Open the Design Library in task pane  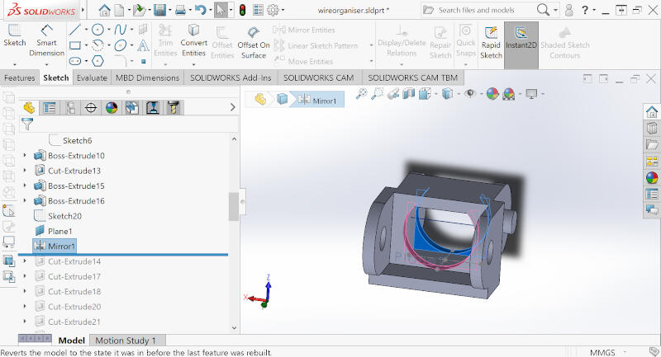click(652, 128)
